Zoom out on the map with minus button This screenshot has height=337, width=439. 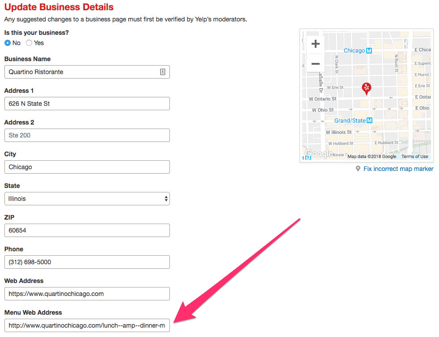pos(315,63)
